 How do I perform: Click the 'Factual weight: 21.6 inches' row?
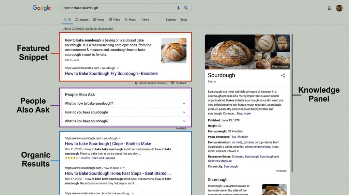(x=225, y=131)
